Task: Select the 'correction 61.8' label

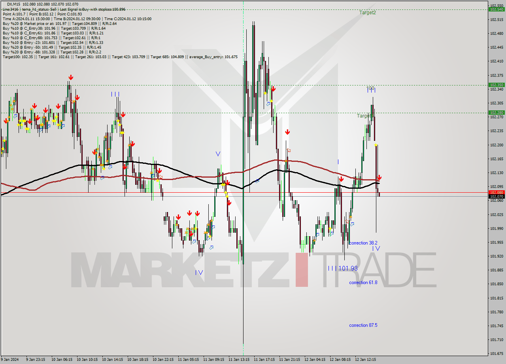Action: [x=363, y=282]
